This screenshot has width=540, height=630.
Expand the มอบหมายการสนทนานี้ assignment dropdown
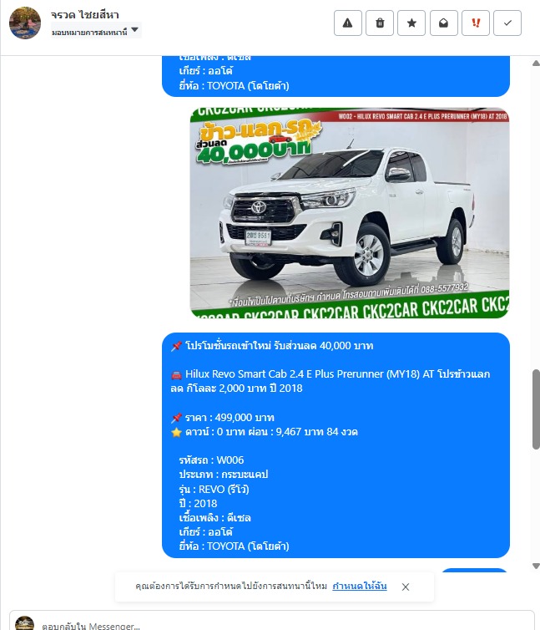(96, 31)
